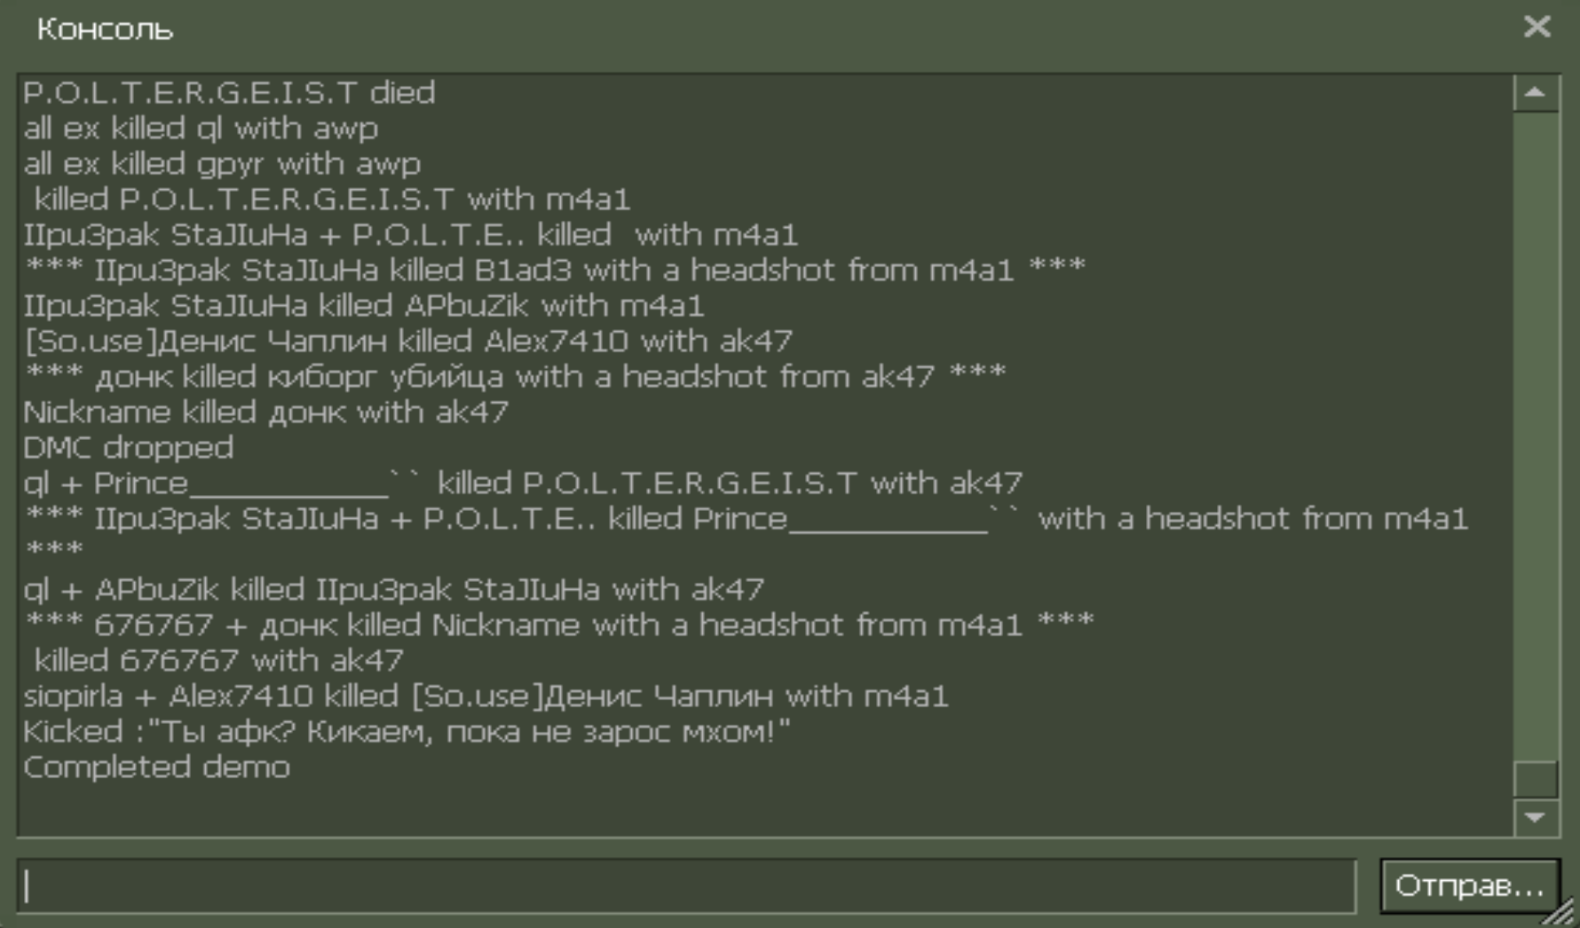Click the 'Денис Чаплин killed Alex7410' line
This screenshot has width=1580, height=928.
(407, 342)
